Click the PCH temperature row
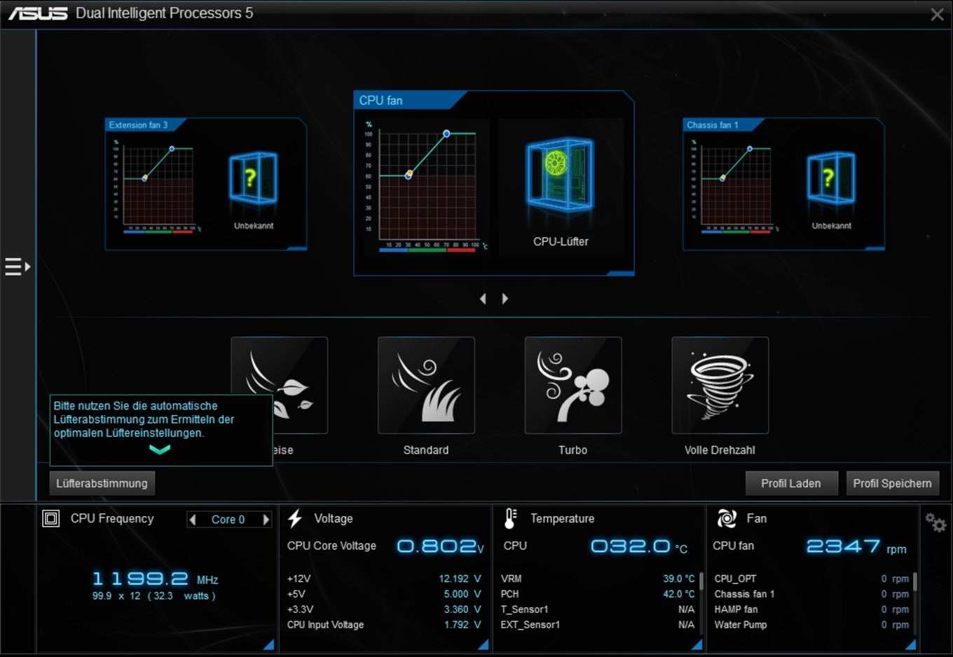The height and width of the screenshot is (657, 953). pyautogui.click(x=598, y=594)
